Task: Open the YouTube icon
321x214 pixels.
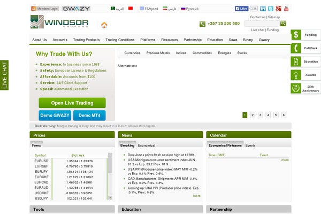Action: (x=286, y=9)
